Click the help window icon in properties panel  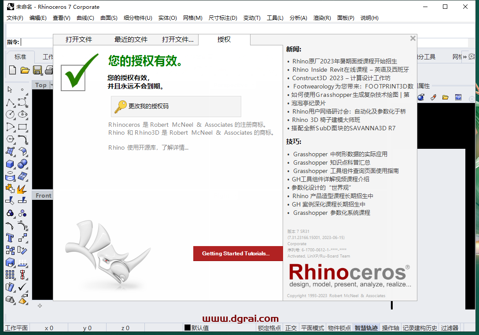[458, 97]
